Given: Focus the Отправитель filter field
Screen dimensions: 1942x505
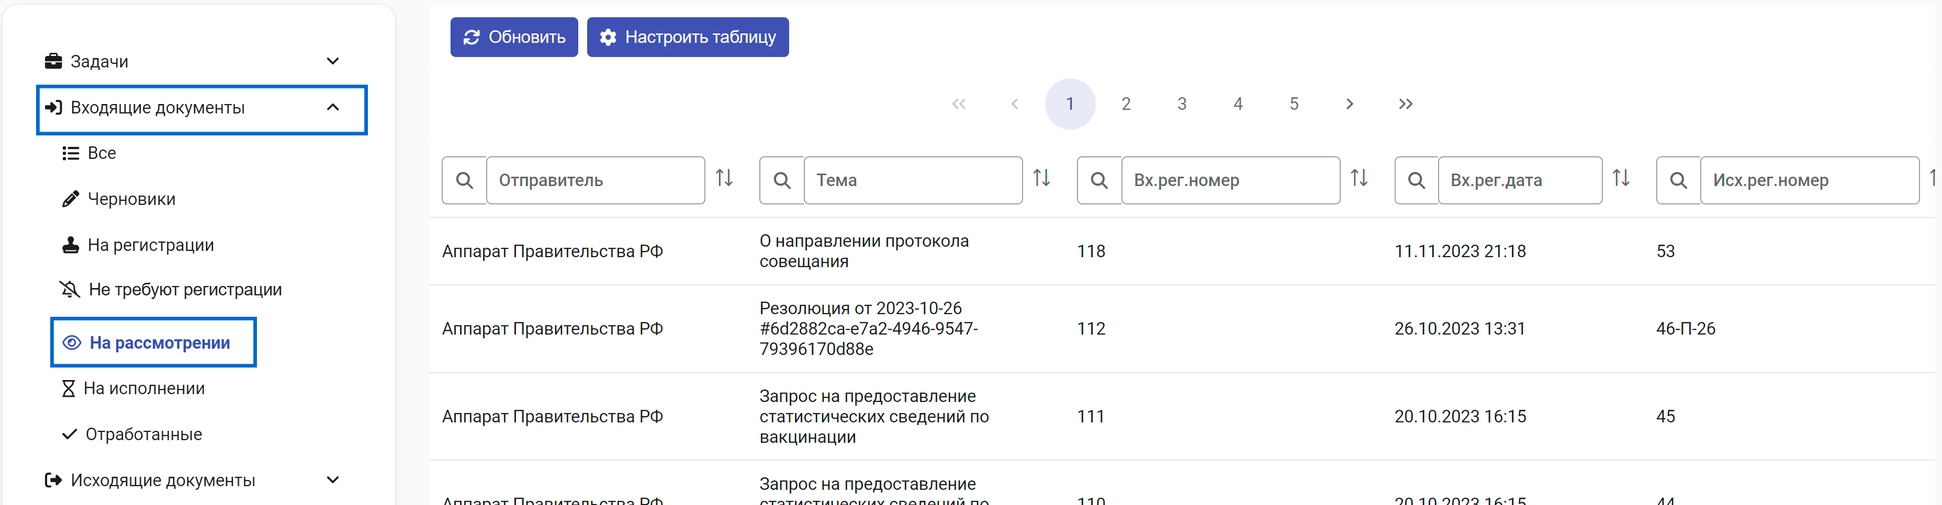Looking at the screenshot, I should click(596, 181).
